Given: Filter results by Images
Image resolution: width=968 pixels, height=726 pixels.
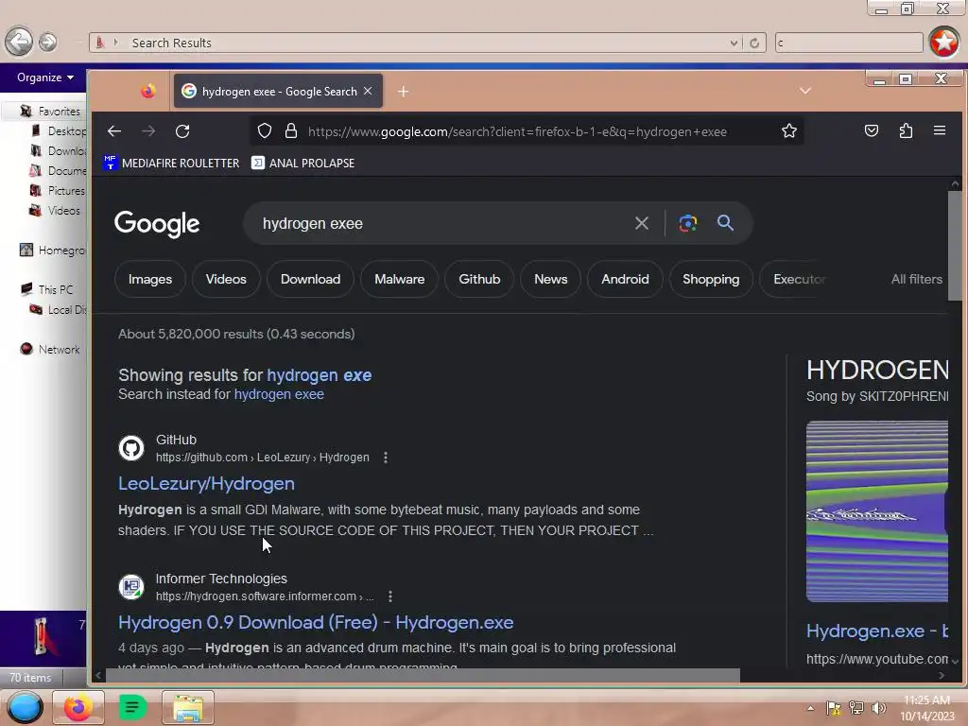Looking at the screenshot, I should [x=150, y=279].
